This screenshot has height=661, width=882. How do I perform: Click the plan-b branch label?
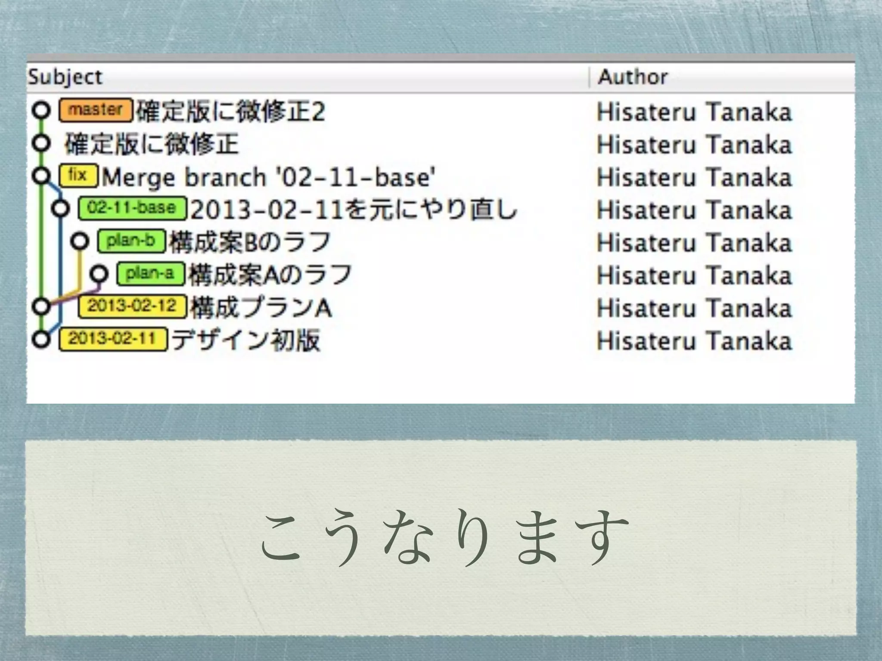click(131, 241)
